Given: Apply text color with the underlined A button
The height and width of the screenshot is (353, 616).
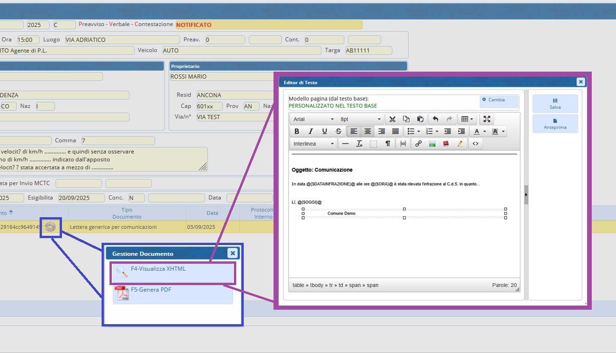Looking at the screenshot, I should pos(476,132).
